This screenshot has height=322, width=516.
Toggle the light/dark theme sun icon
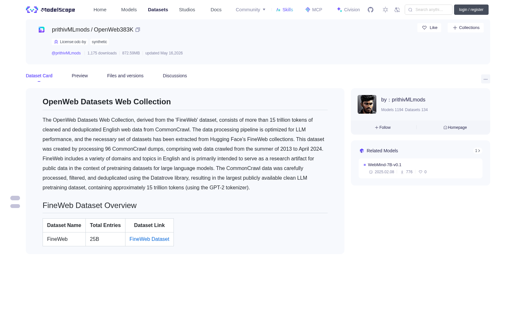385,10
